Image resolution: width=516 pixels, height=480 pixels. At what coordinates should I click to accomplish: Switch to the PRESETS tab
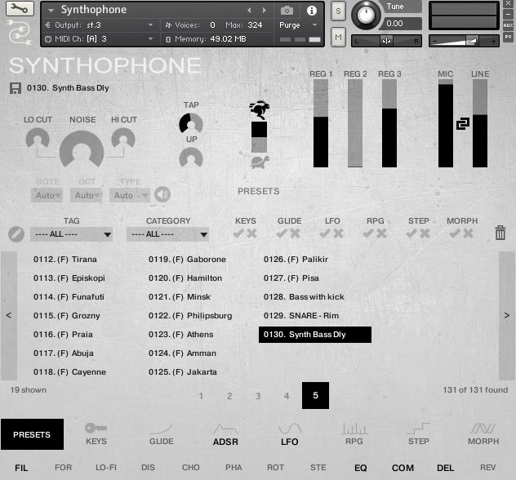32,434
